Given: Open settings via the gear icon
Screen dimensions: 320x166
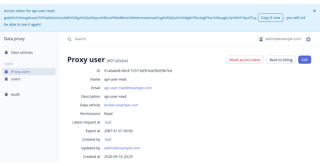Looking at the screenshot, I should pos(308,39).
